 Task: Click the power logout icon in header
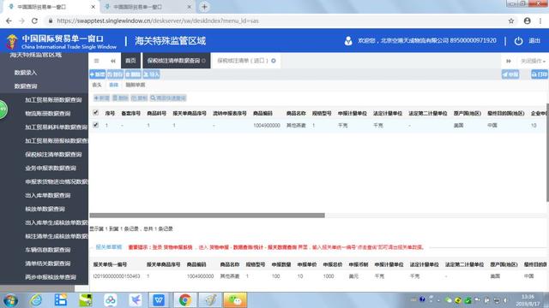(x=518, y=41)
